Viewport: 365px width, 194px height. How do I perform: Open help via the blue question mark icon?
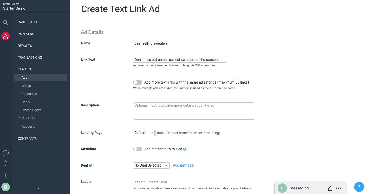(359, 187)
